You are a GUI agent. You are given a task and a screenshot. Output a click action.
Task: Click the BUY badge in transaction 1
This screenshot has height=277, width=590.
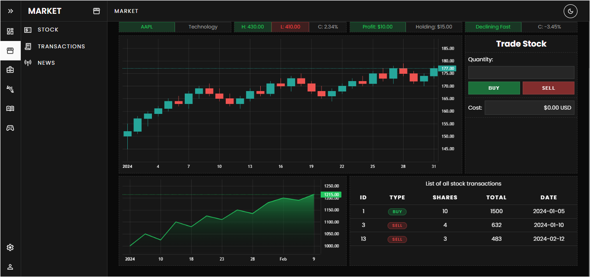397,212
